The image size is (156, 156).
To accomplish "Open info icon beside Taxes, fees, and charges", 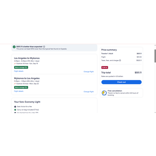I will [120, 60].
